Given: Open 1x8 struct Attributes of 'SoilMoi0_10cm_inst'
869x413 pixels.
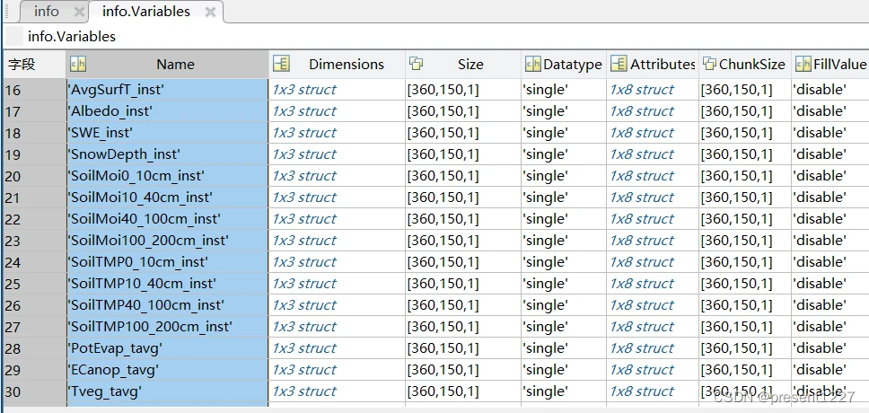Looking at the screenshot, I should tap(641, 176).
